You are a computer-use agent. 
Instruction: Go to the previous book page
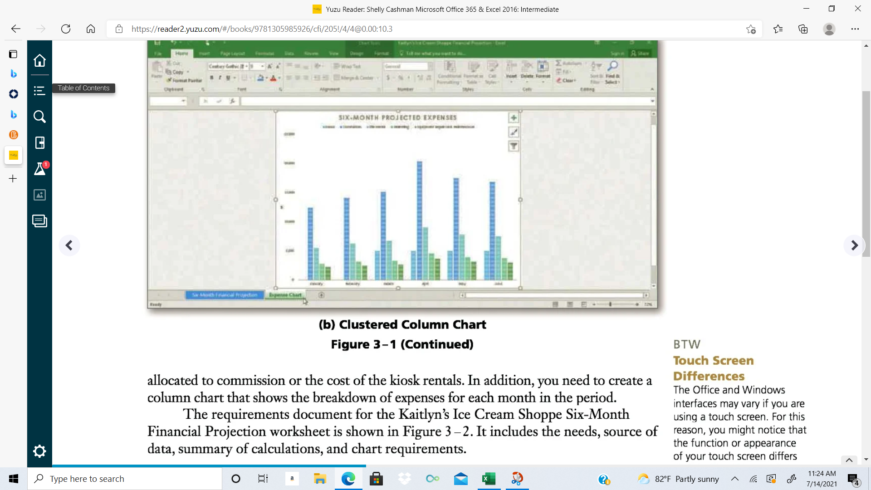[69, 245]
